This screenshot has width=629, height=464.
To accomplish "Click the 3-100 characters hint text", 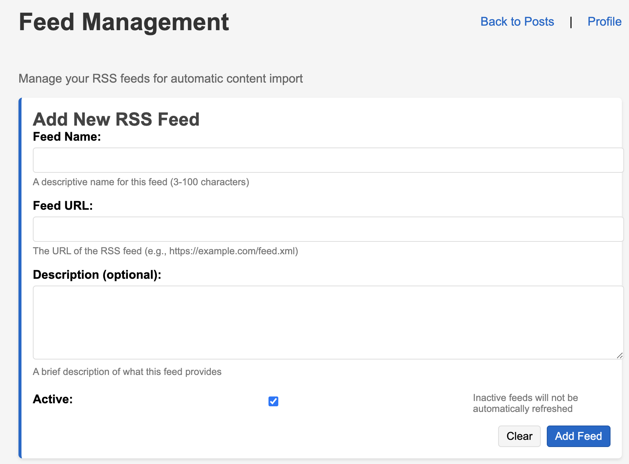I will pyautogui.click(x=141, y=182).
